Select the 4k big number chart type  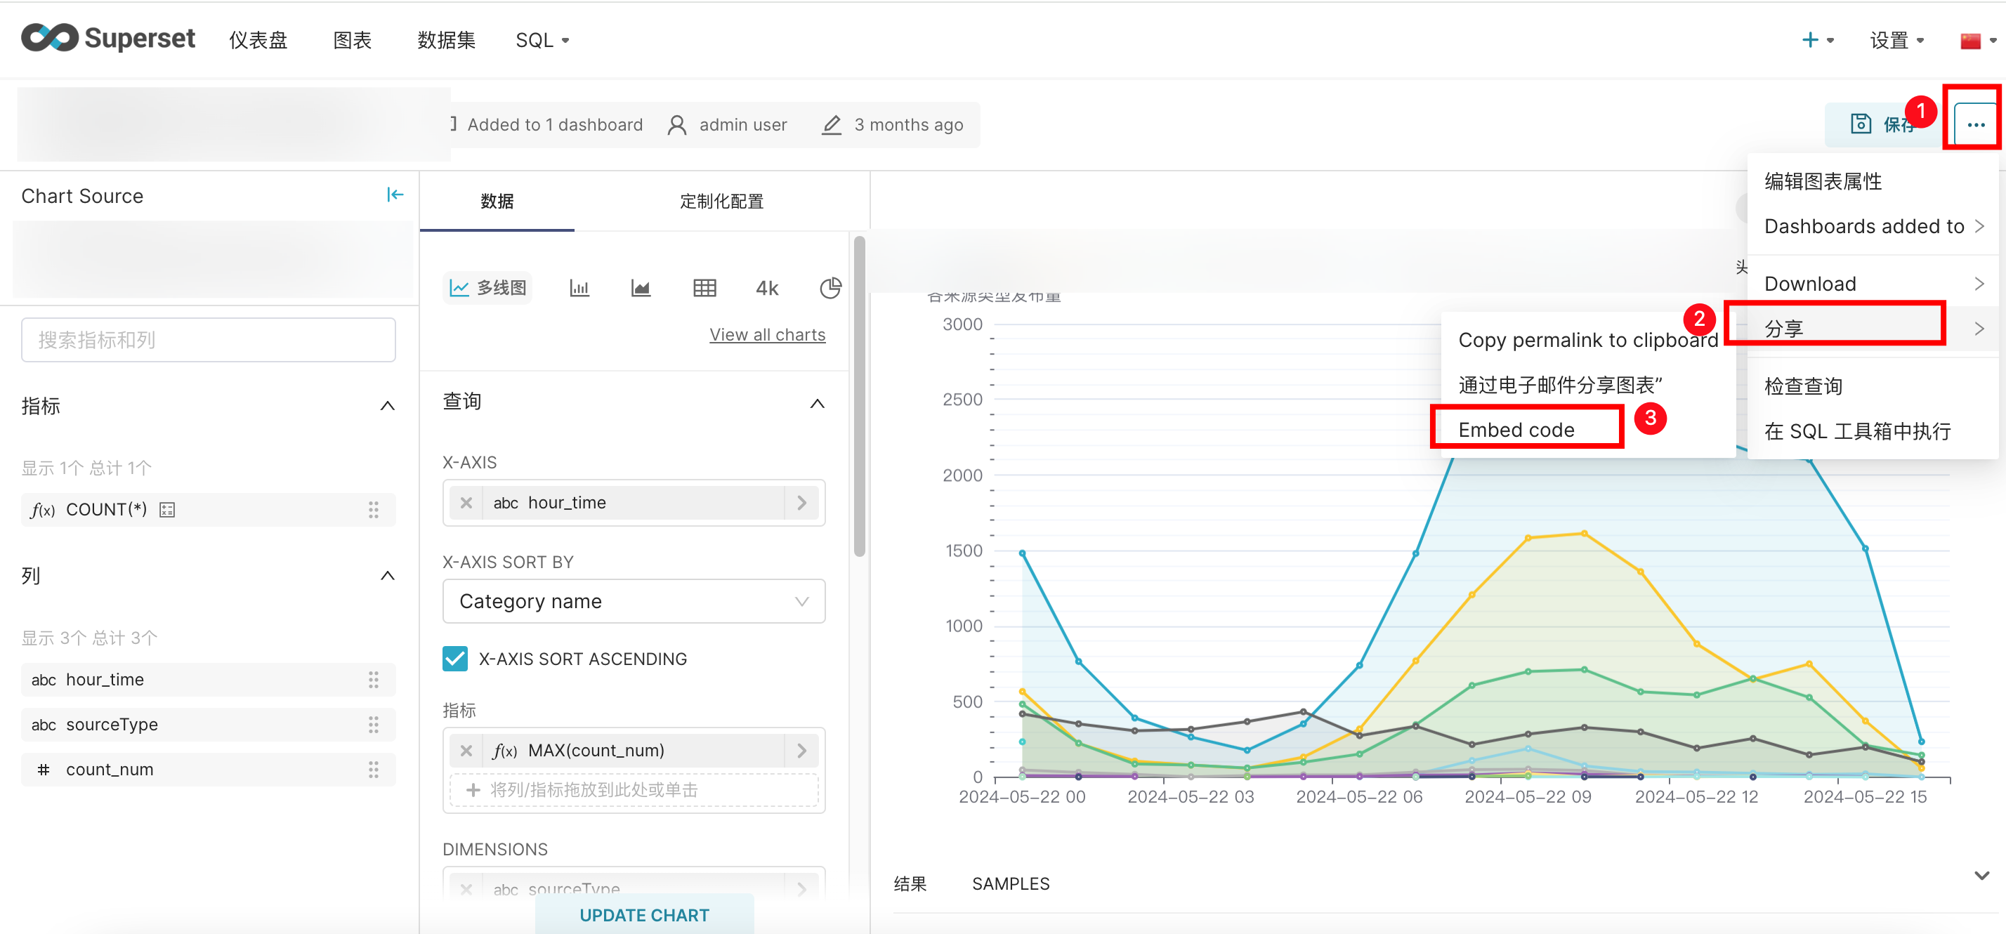(767, 288)
